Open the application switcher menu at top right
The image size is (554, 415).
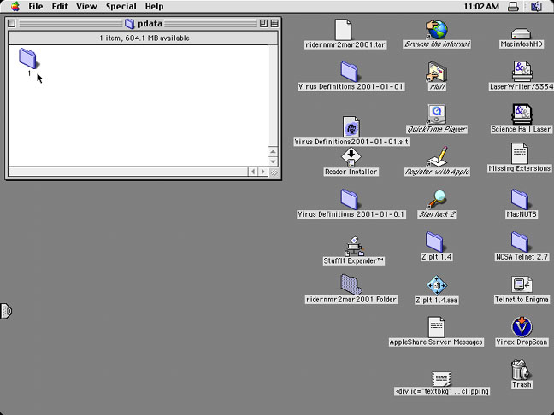point(537,6)
